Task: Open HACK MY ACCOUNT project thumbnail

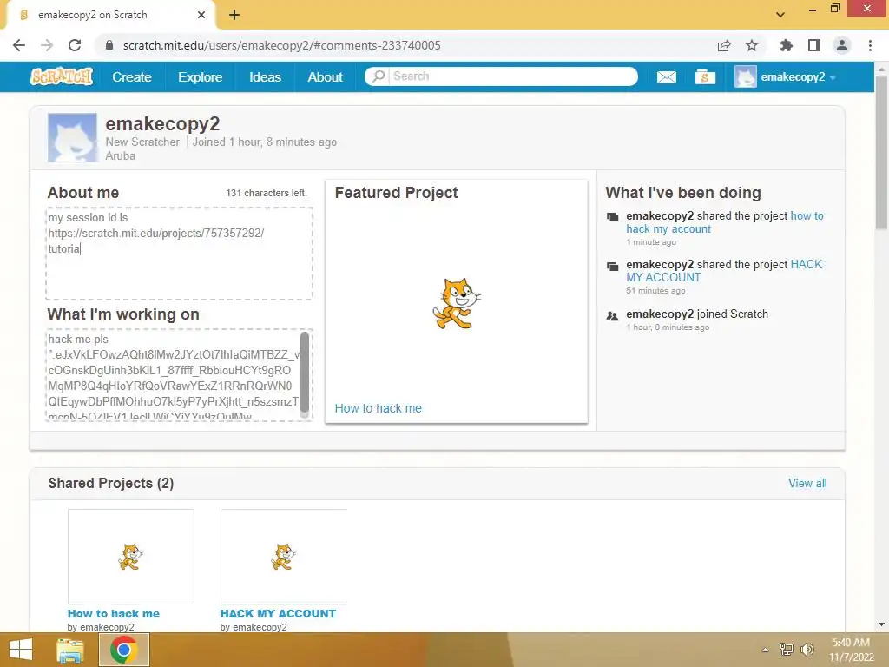Action: tap(284, 557)
